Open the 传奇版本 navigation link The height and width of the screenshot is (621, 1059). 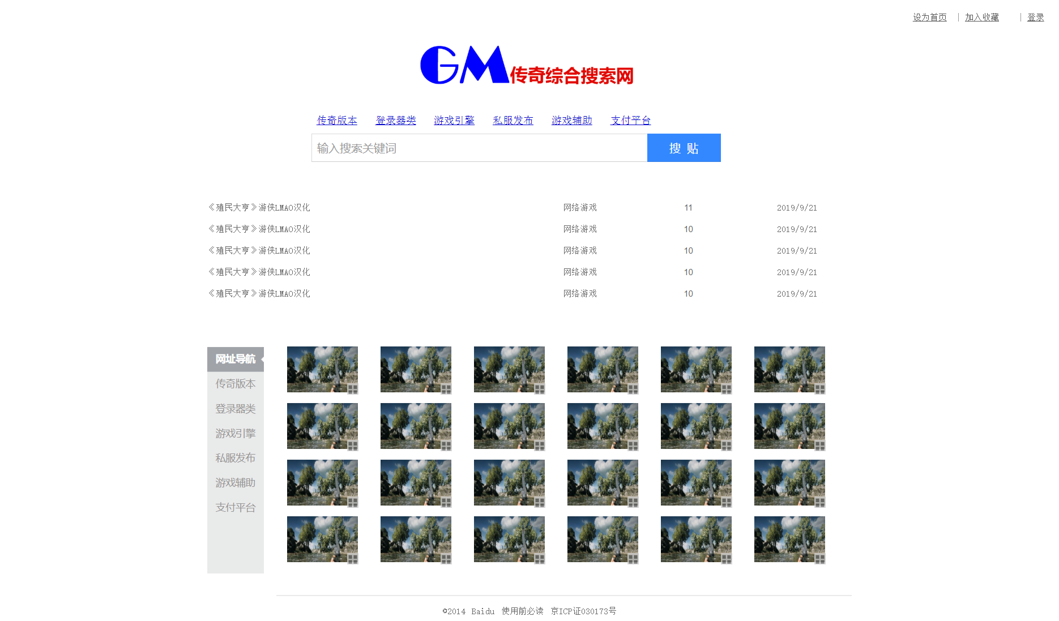(x=337, y=120)
